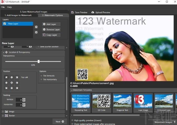
Task: Select the QR Code template
Action: point(101,103)
